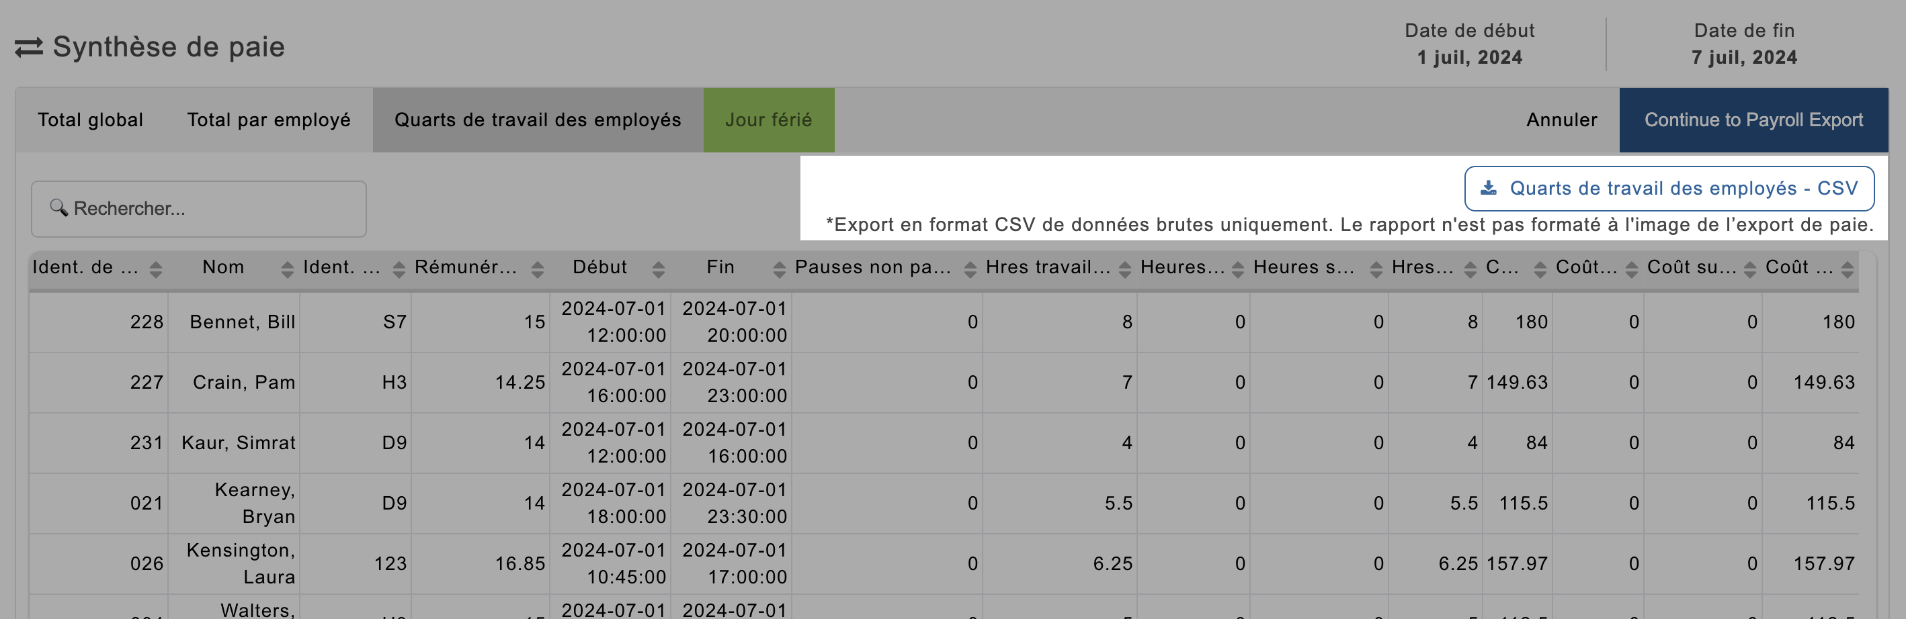Click the "Continue to Payroll Export" button
This screenshot has width=1906, height=619.
pos(1753,120)
